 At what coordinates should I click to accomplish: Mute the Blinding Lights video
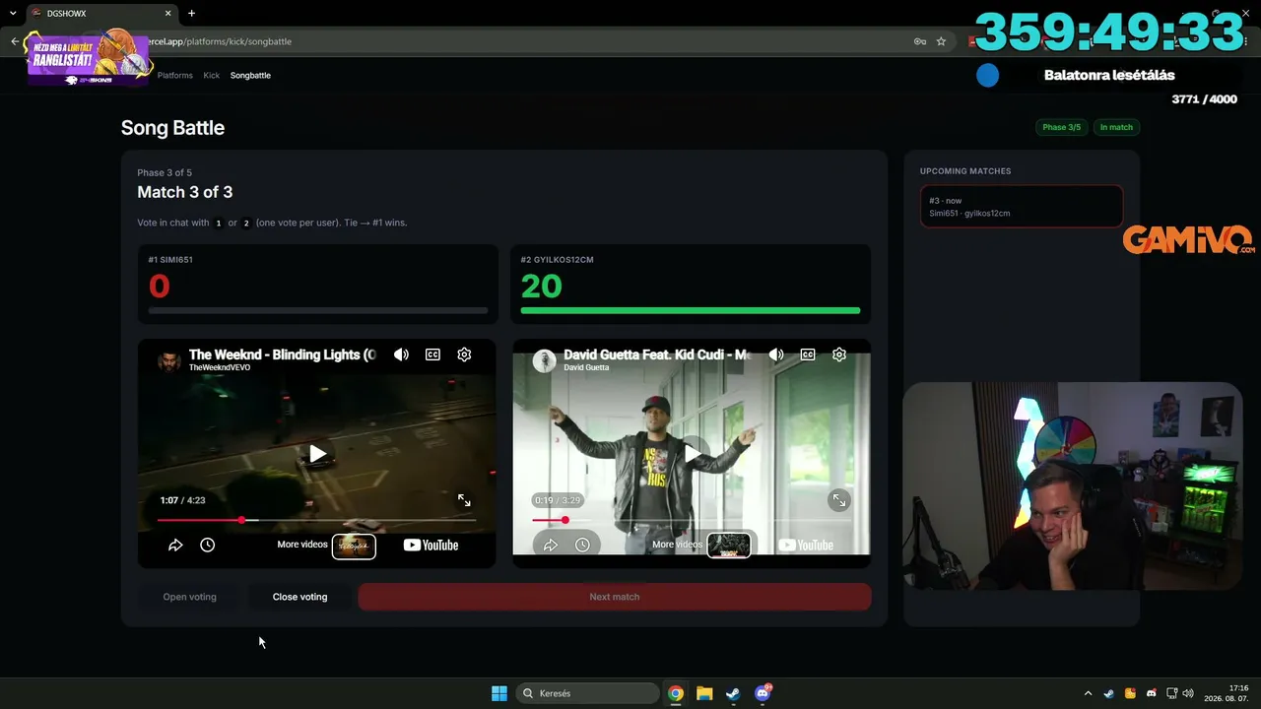click(x=401, y=354)
